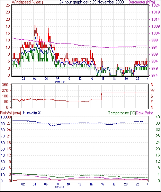Click the 180 degree wind direction label
Viewport: 161px width, 192px height.
[x=5, y=96]
